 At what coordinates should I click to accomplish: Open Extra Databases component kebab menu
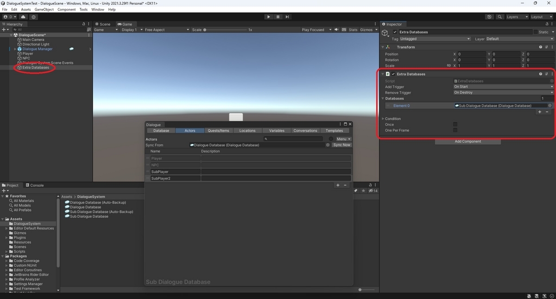click(x=552, y=74)
